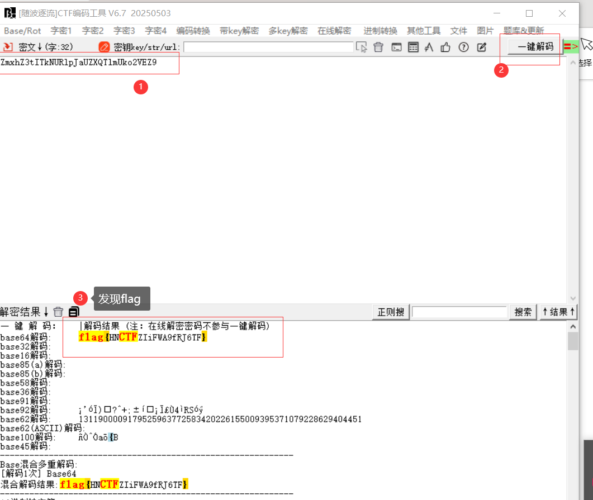Click the Base混合多重解码 heading
This screenshot has height=500, width=593.
[39, 464]
